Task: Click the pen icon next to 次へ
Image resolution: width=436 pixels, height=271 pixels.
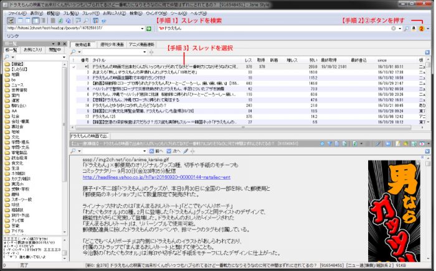Action: 186,151
